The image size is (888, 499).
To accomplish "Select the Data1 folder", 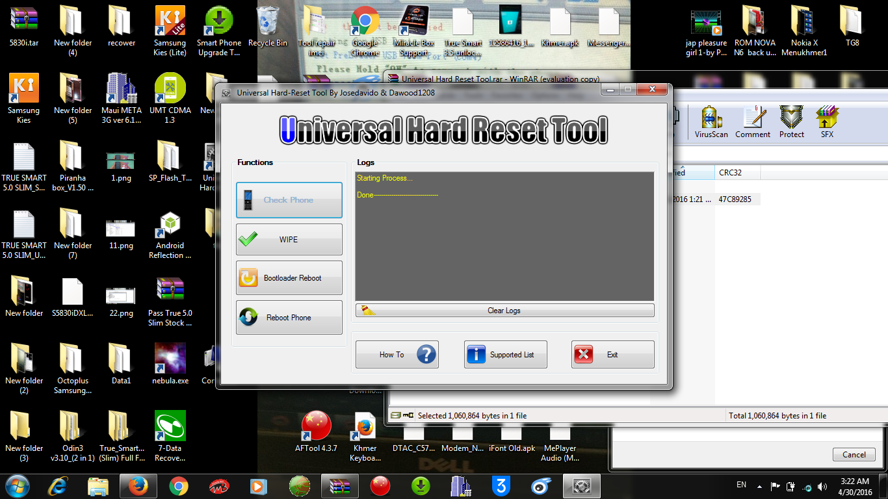I will [x=122, y=364].
